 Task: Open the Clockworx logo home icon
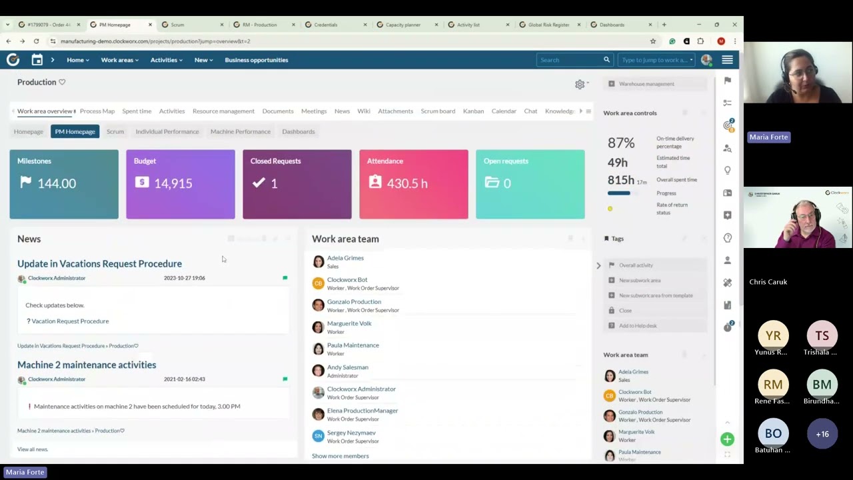[13, 60]
